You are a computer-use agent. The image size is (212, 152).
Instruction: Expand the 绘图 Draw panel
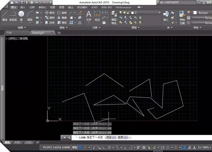tap(22, 28)
